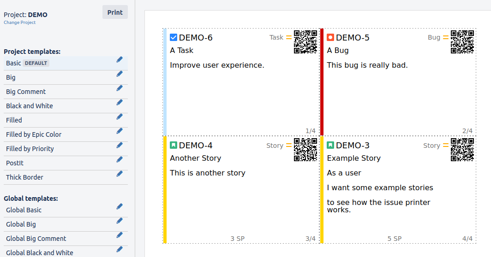Click the orange priority icon on DEMO-3 card
This screenshot has width=491, height=257.
[x=446, y=145]
